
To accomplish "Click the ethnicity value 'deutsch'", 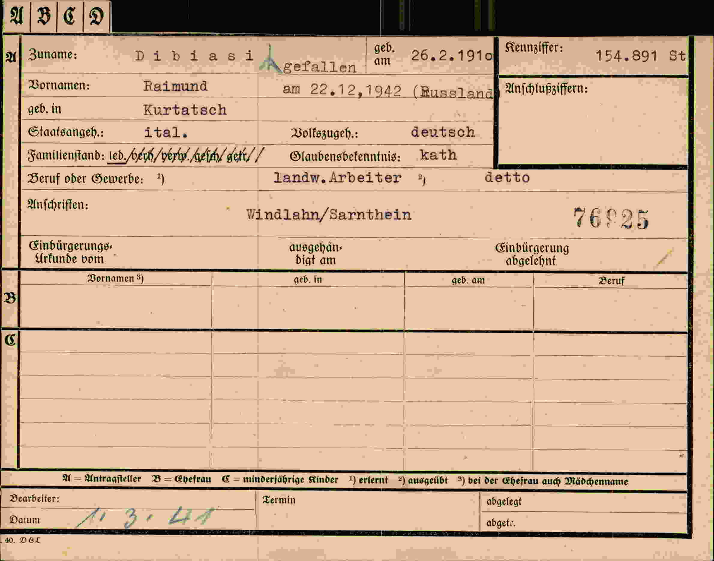I will (443, 132).
